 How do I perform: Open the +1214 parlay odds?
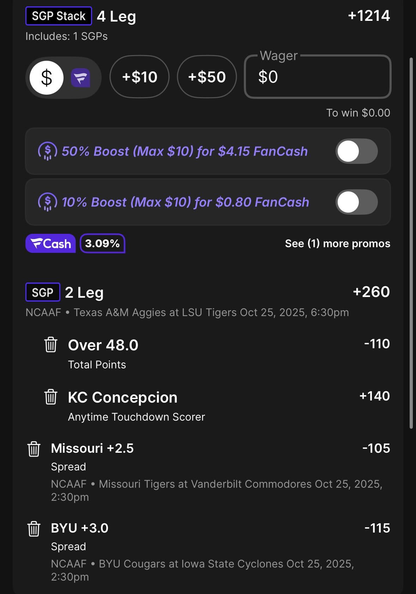coord(369,16)
